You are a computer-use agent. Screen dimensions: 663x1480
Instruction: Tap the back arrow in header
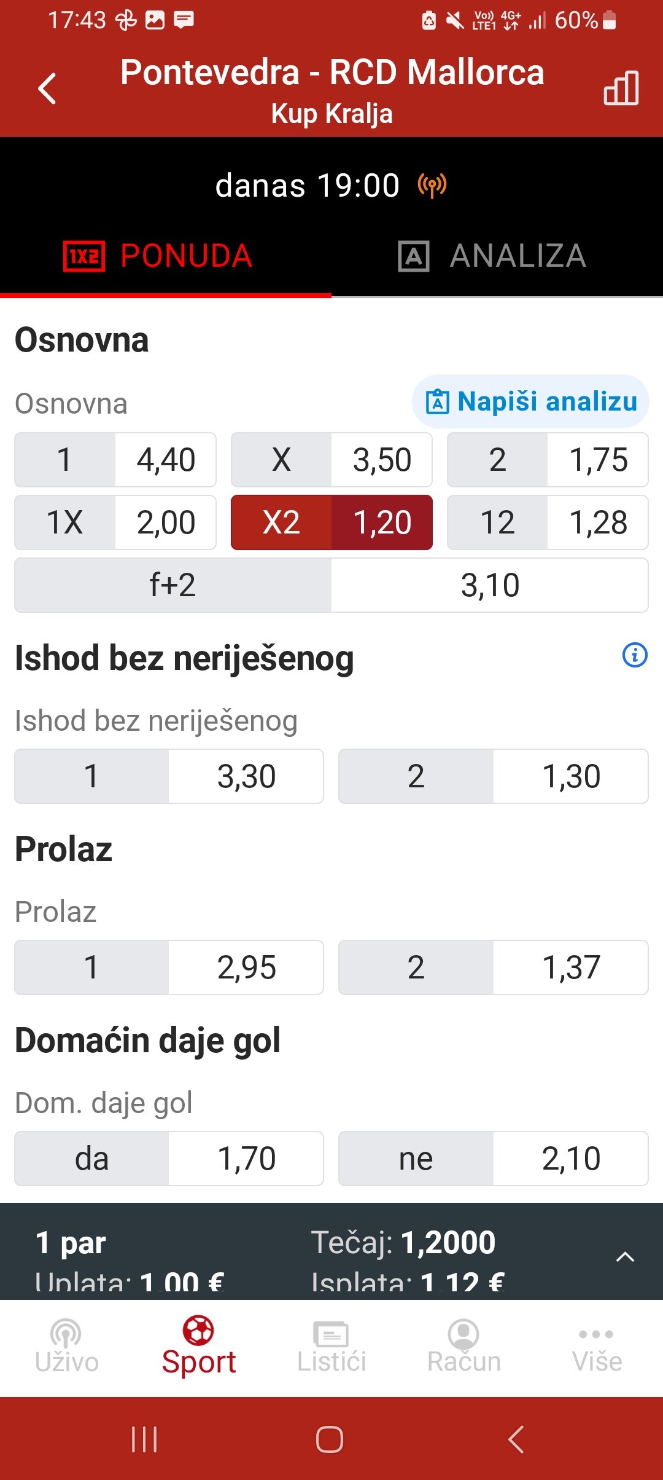click(x=47, y=89)
